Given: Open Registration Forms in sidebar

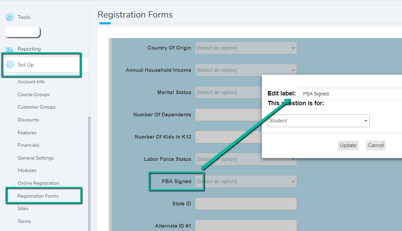Looking at the screenshot, I should [38, 196].
